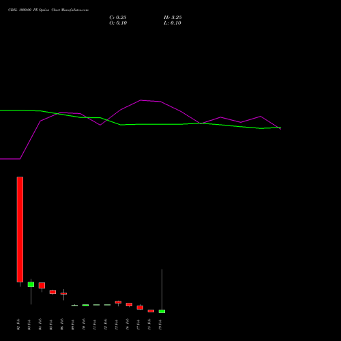Viewport: 341px width, 341px height.
Task: Click the close value C: 0.25
Action: [x=118, y=18]
